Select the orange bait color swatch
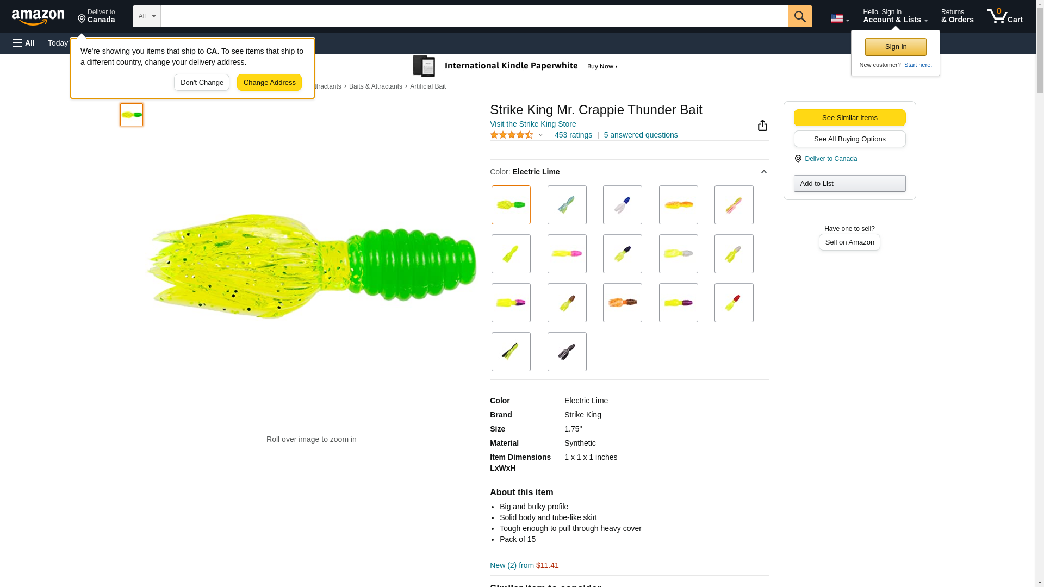Image resolution: width=1044 pixels, height=587 pixels. 678,205
